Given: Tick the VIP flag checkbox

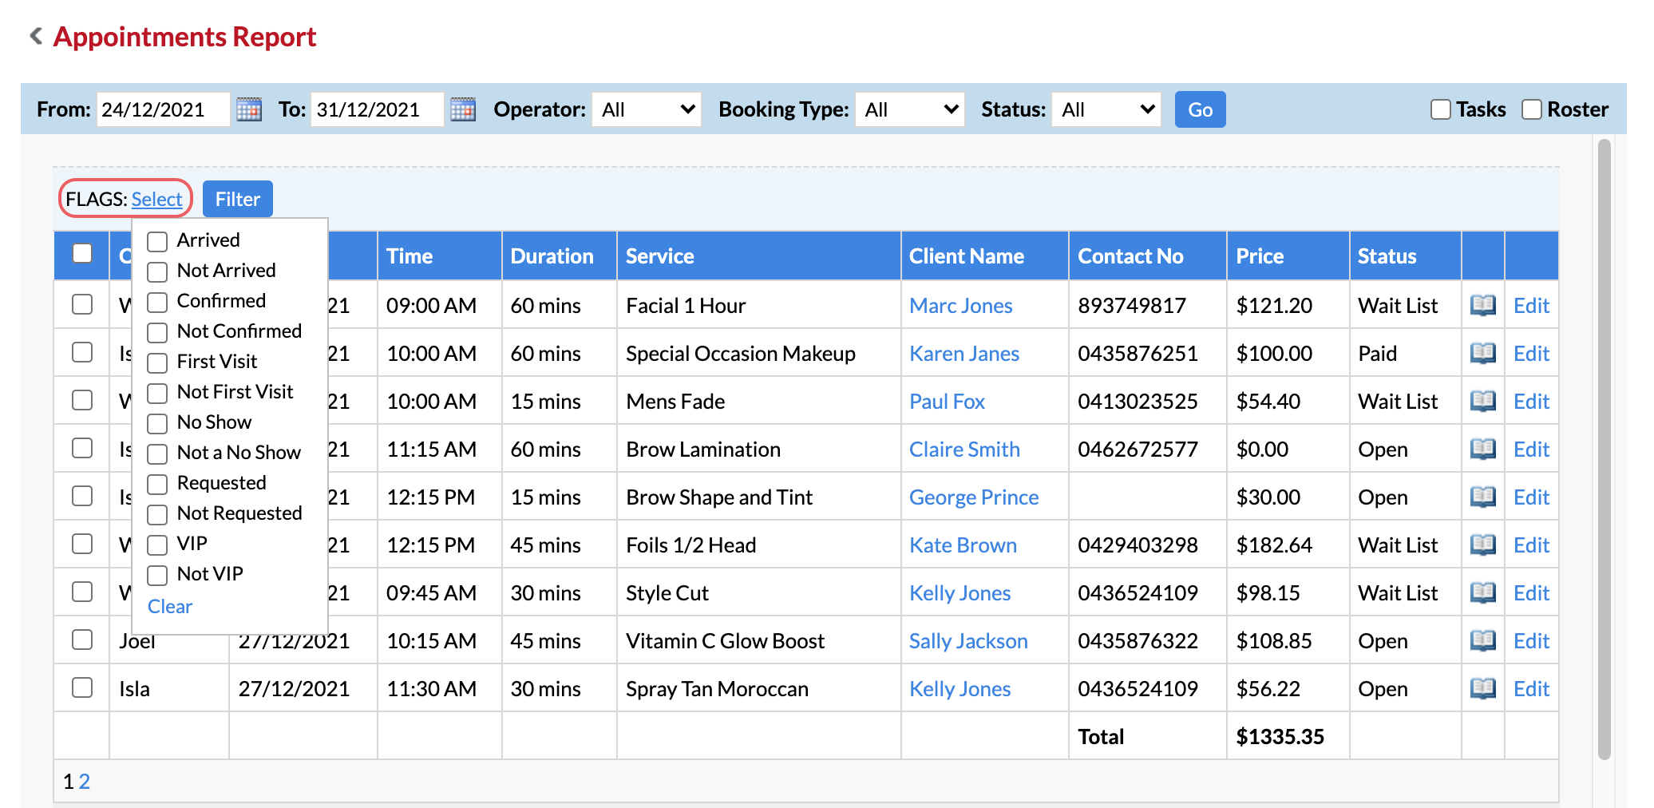Looking at the screenshot, I should 157,545.
